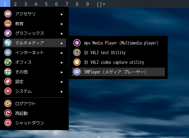
Task: Select the マルチメディア menu entry
Action: pos(34,43)
